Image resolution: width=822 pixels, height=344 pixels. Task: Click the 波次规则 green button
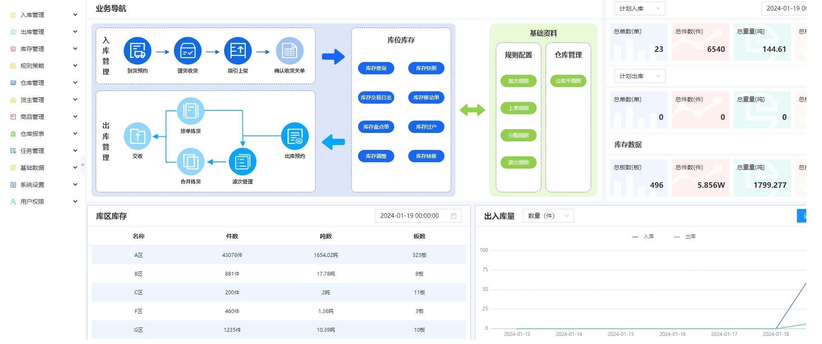coord(518,163)
